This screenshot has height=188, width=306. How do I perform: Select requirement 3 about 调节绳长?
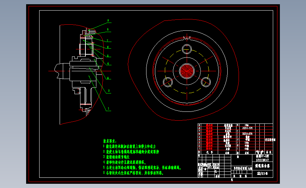click(116, 157)
